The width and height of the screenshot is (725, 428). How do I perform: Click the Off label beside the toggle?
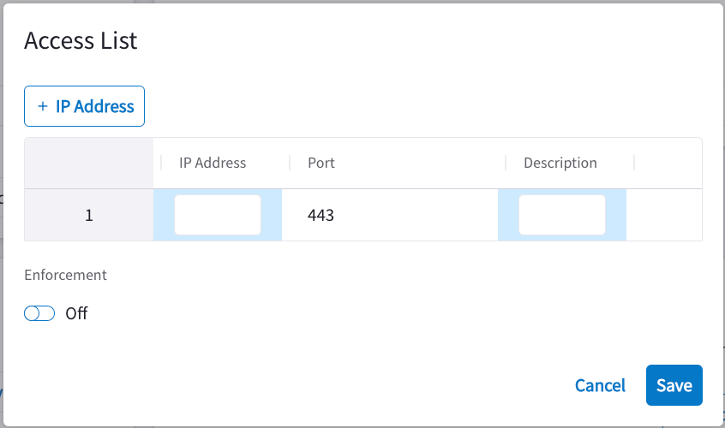click(77, 313)
